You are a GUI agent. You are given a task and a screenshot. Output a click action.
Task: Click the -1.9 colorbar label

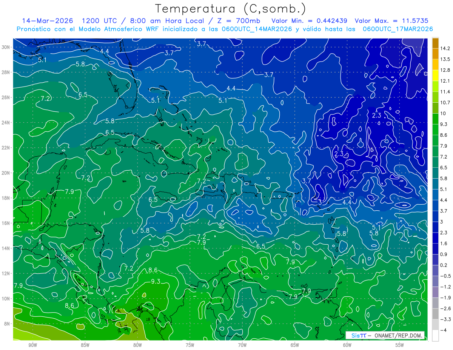click(445, 298)
